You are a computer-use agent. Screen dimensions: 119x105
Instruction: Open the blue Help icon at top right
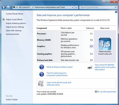coord(116,12)
